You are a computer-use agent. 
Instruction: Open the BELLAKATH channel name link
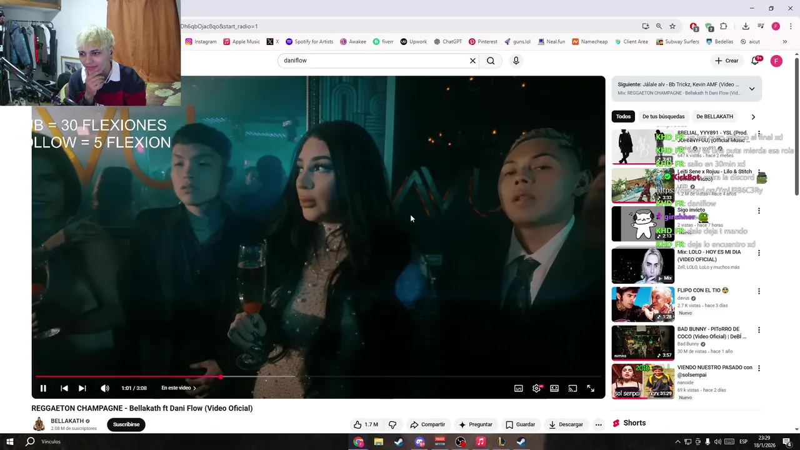tap(67, 421)
